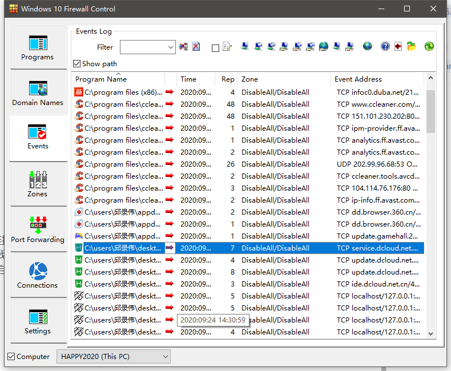The image size is (451, 371).
Task: Click the delete log icon with red X
Action: [x=196, y=46]
